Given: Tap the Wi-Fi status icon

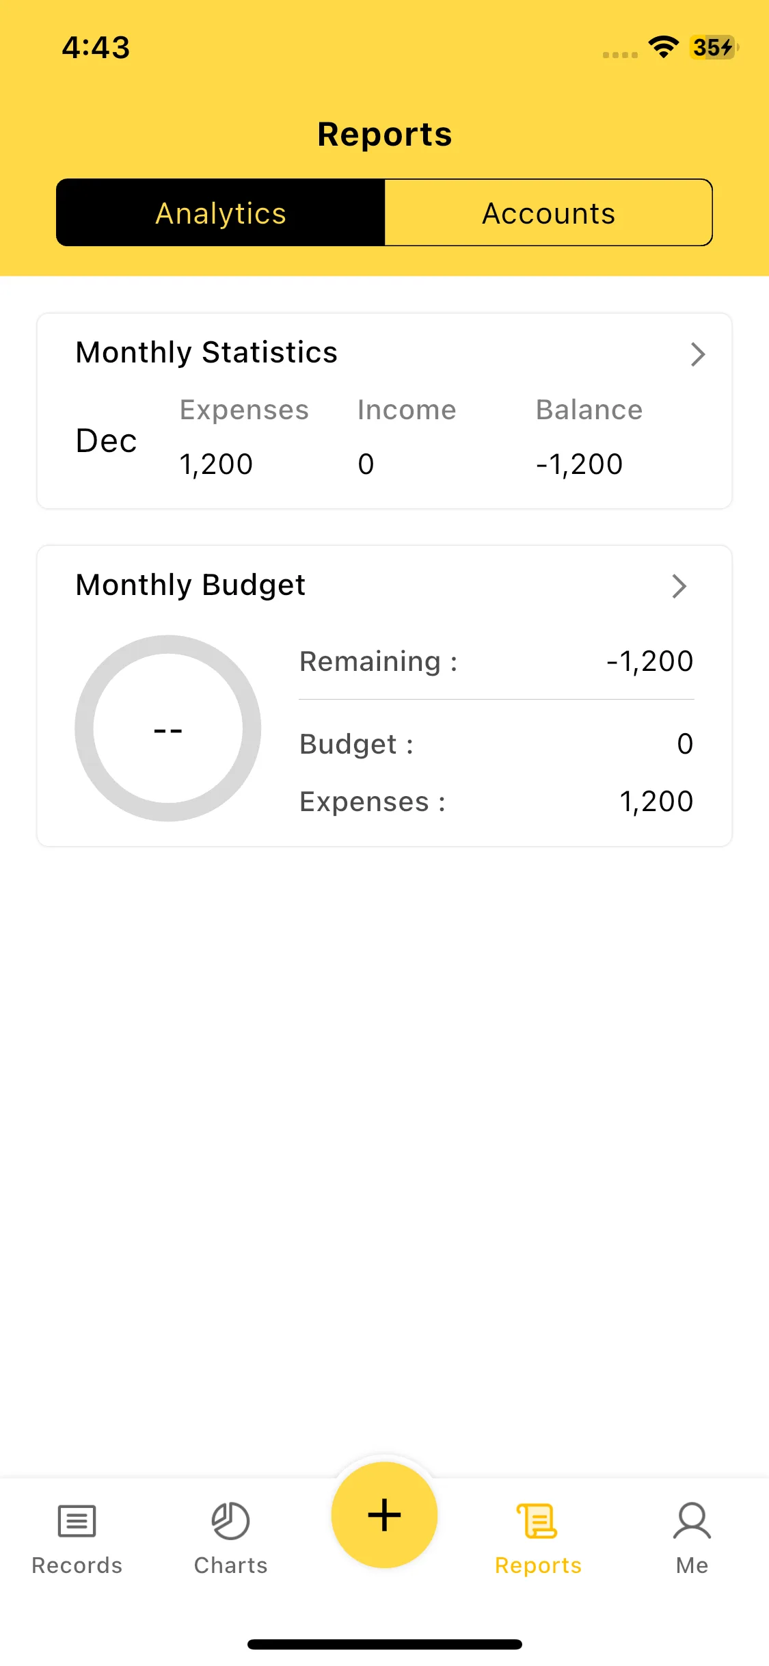Looking at the screenshot, I should (663, 47).
